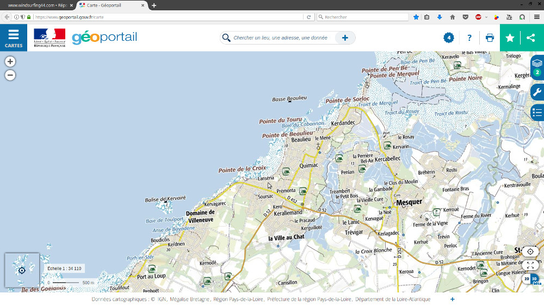Click the Mesquer town label on map

409,202
